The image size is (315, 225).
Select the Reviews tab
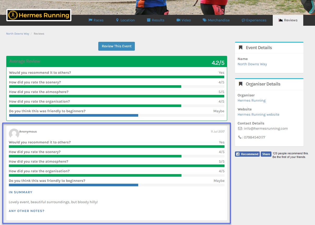288,20
